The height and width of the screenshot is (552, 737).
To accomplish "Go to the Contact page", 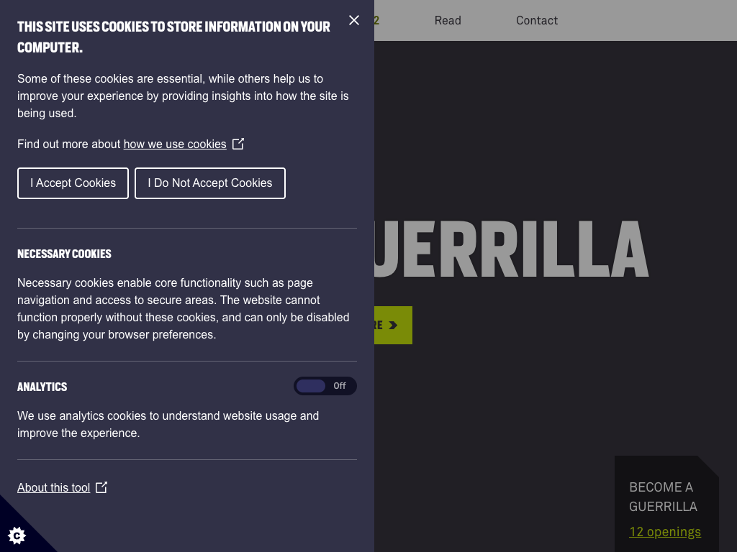I will [537, 20].
